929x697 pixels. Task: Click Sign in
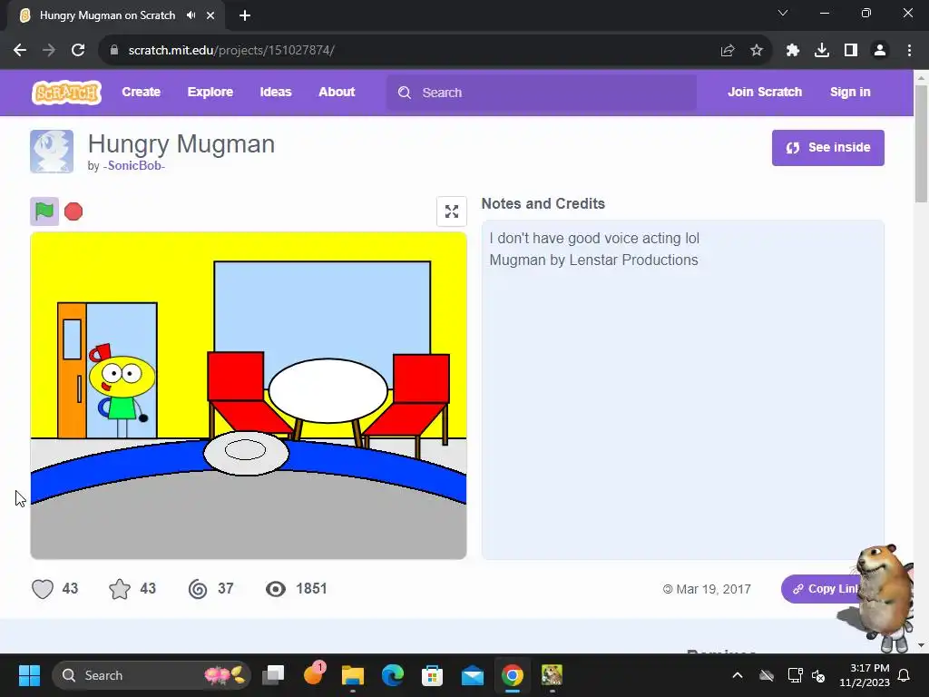(x=850, y=92)
